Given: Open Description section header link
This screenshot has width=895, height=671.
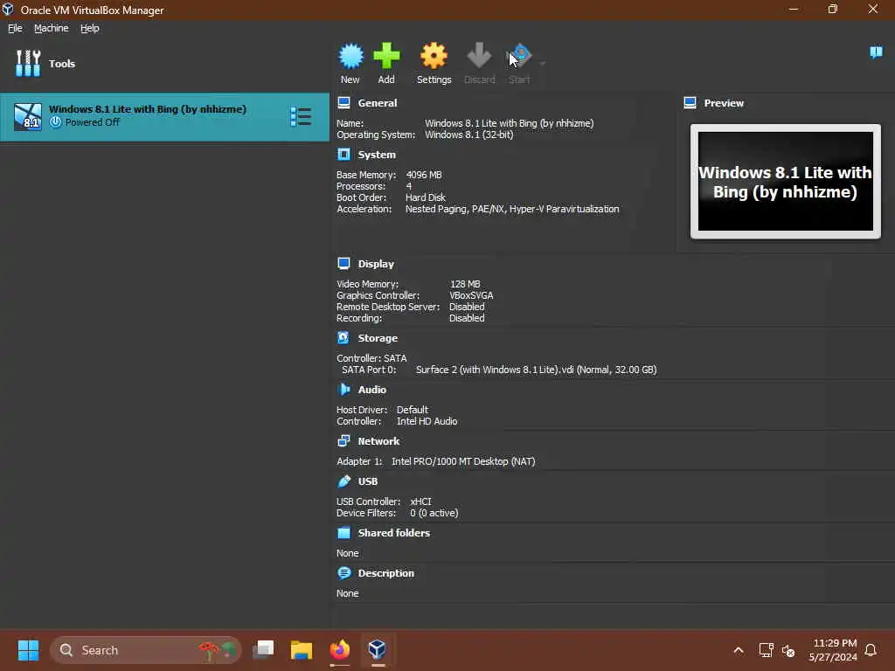Looking at the screenshot, I should point(385,573).
